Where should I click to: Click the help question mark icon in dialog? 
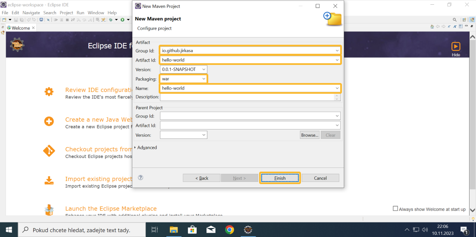(x=140, y=178)
